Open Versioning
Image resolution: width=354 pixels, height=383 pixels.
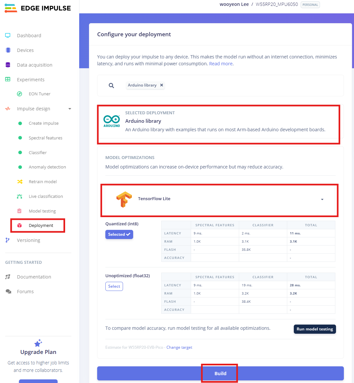pyautogui.click(x=28, y=240)
